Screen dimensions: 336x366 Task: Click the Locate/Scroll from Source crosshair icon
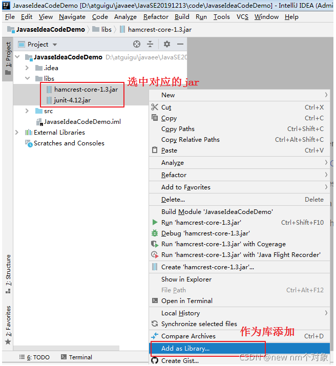(x=137, y=44)
